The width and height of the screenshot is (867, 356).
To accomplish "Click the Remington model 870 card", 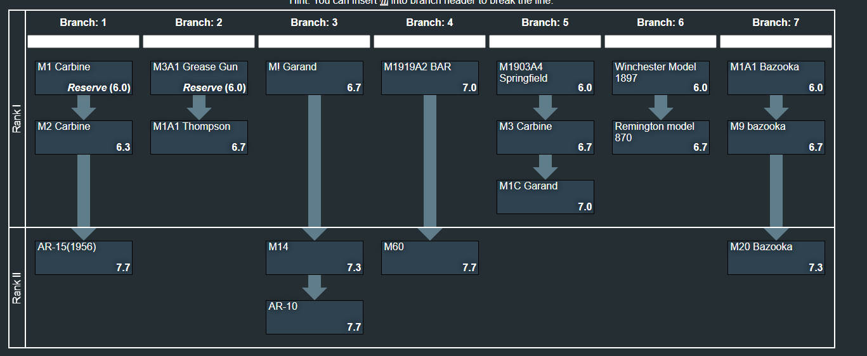I will coord(661,137).
